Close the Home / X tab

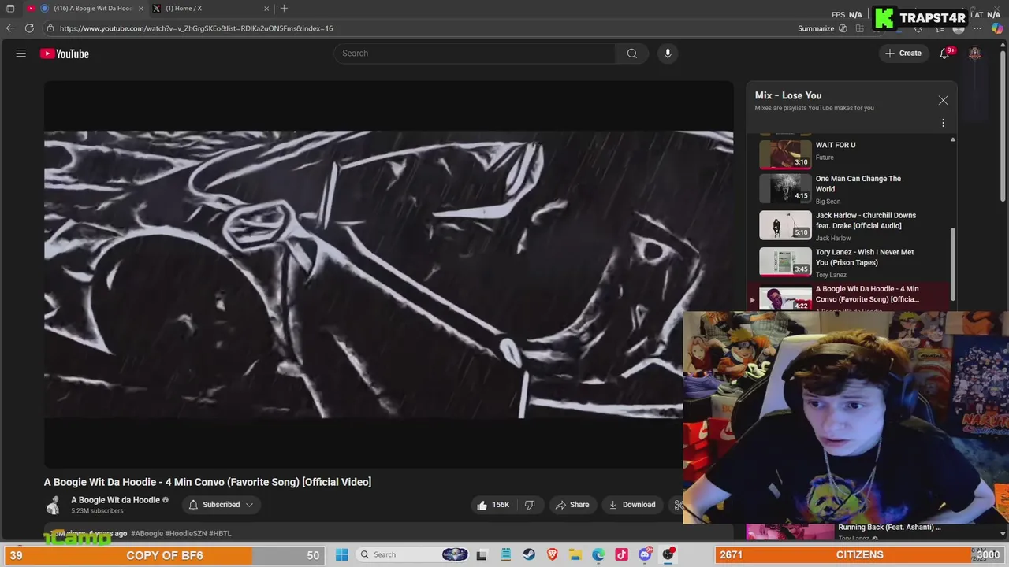click(266, 9)
